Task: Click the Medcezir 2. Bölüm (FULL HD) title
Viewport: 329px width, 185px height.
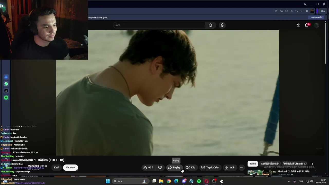Action: (293, 172)
